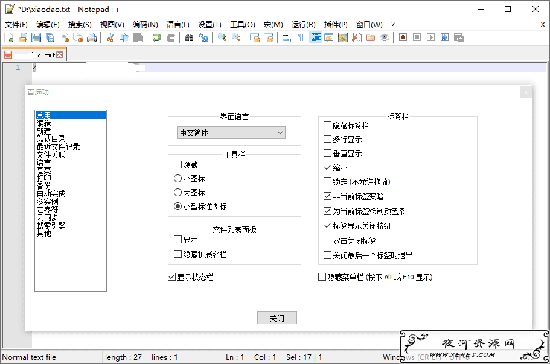Click the Print toolbar icon
This screenshot has height=364, width=550.
coord(92,37)
